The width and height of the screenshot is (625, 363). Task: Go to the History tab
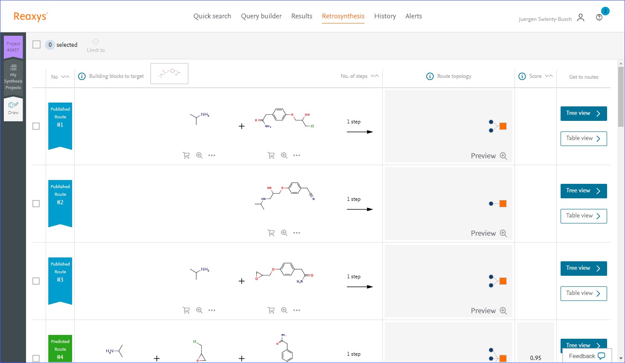(x=385, y=16)
